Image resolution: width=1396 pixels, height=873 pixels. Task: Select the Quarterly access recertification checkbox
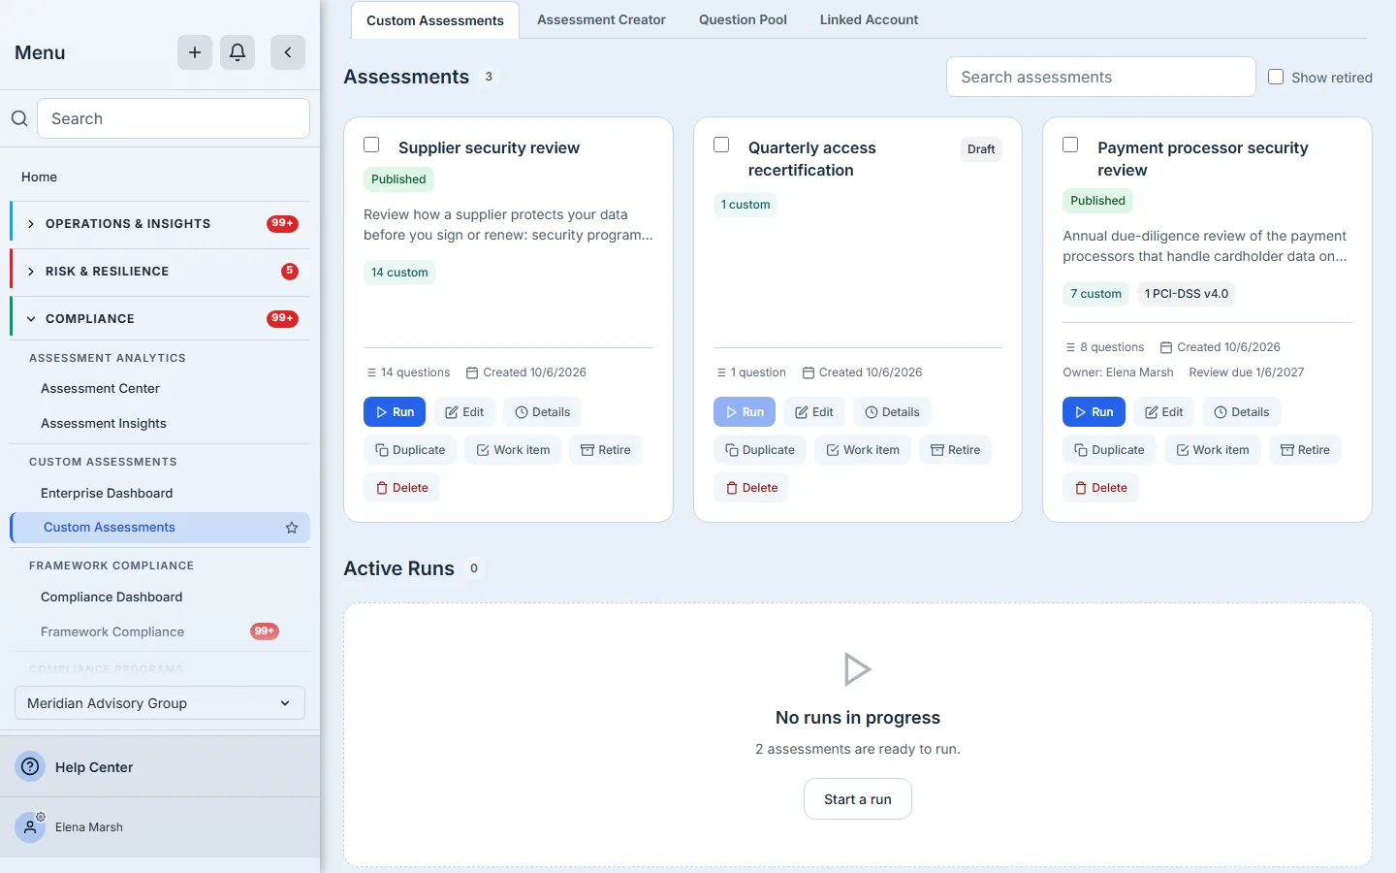(721, 145)
